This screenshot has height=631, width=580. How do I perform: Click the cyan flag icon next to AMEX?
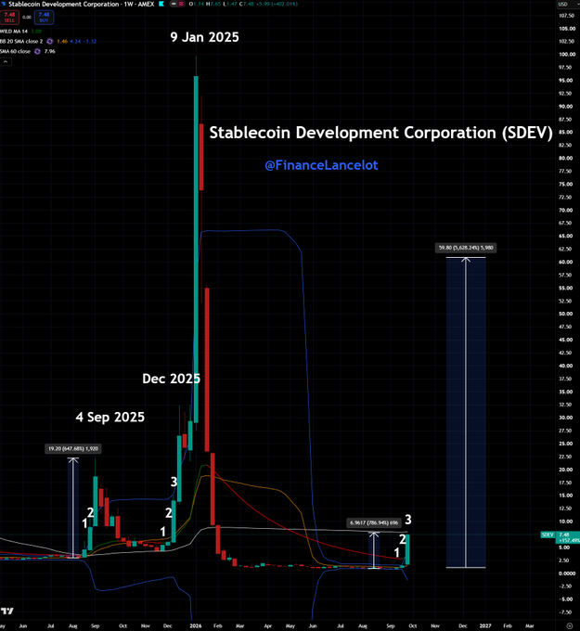(x=161, y=4)
